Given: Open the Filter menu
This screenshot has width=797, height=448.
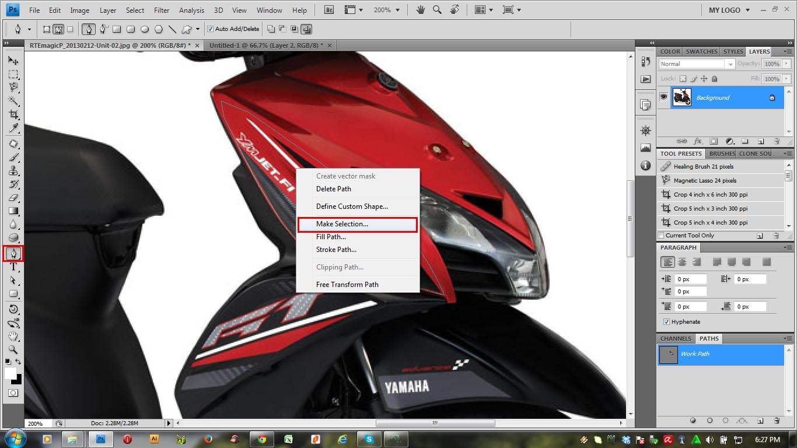Looking at the screenshot, I should (x=162, y=10).
